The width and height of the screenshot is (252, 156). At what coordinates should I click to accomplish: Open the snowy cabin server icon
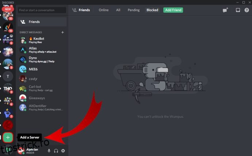8,64
